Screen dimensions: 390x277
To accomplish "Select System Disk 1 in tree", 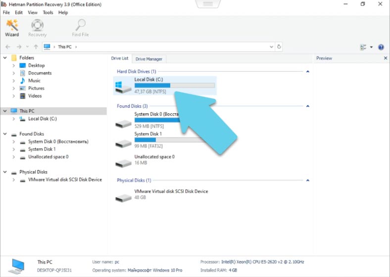I will [42, 149].
